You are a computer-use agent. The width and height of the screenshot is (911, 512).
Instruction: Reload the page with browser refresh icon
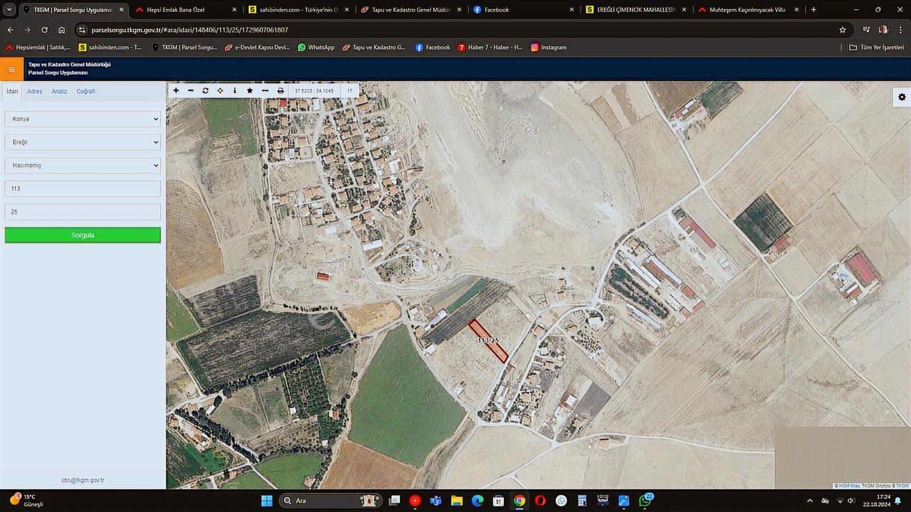[x=44, y=30]
